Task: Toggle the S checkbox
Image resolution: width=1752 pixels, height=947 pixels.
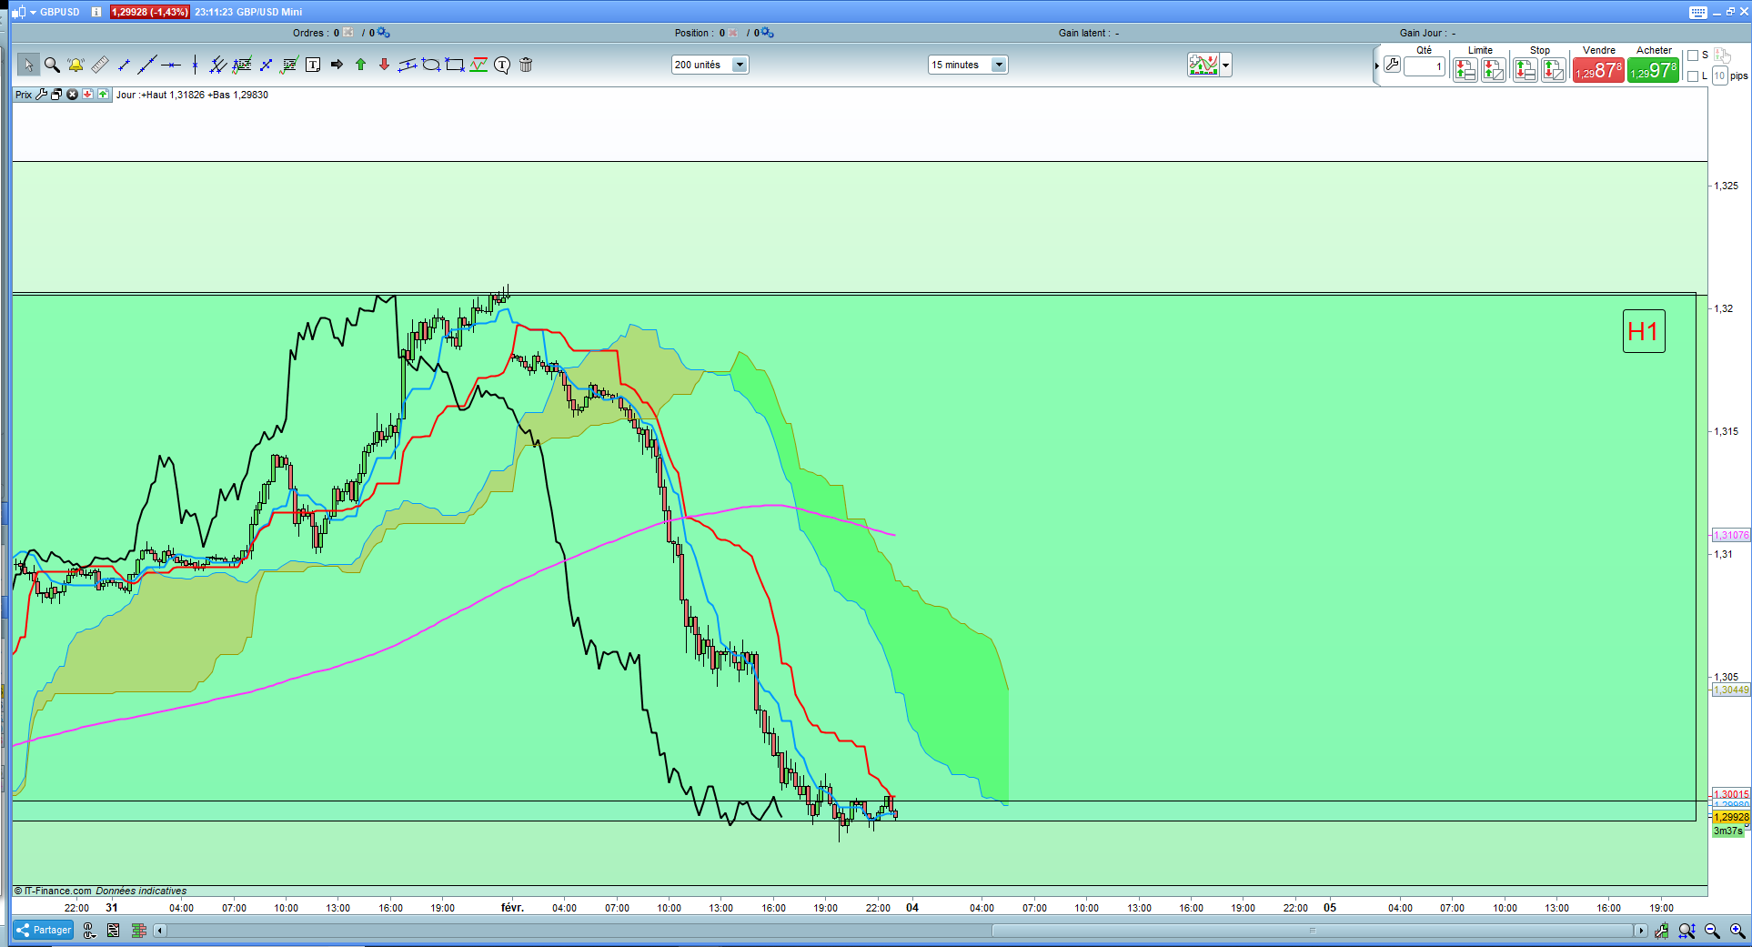Action: [1693, 55]
